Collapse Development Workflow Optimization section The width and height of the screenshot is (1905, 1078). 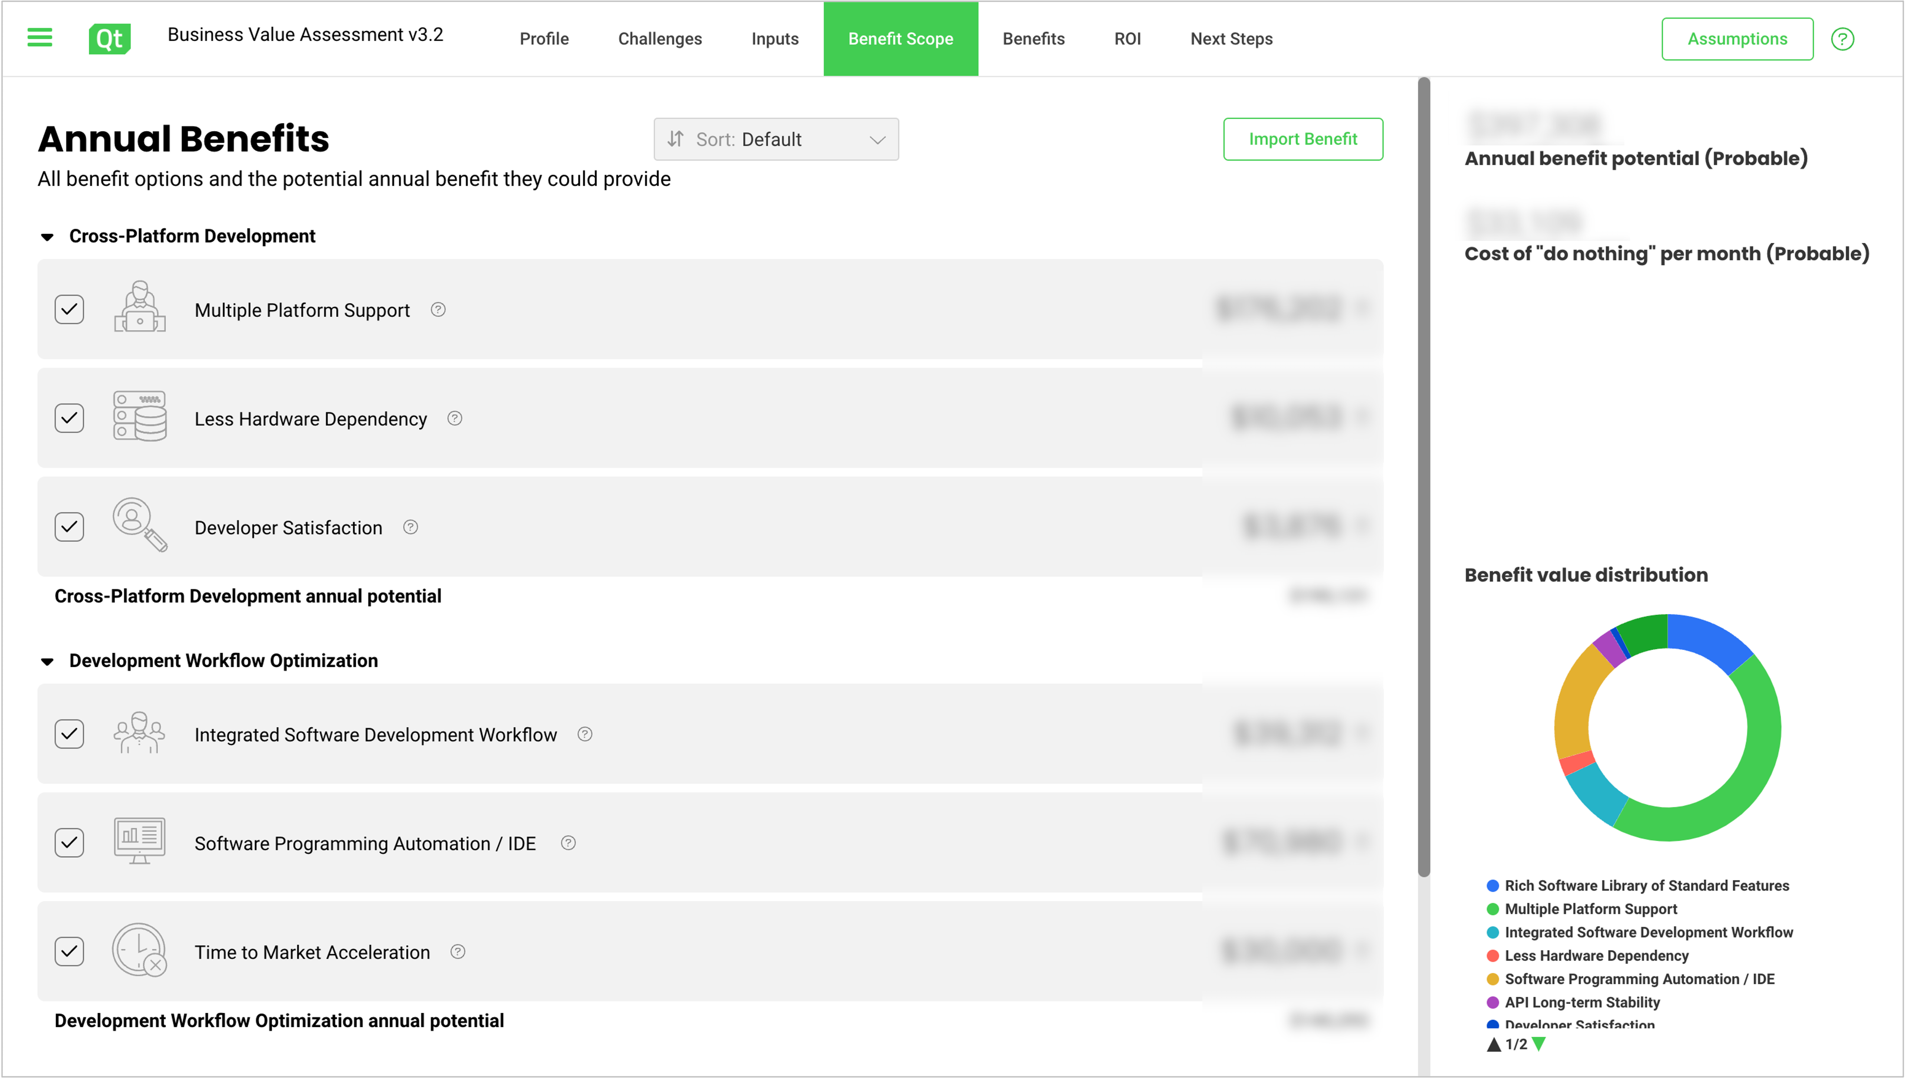47,661
